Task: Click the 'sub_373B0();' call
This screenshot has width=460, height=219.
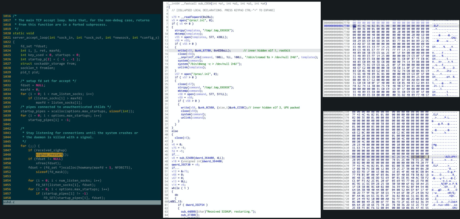Action: (x=190, y=215)
